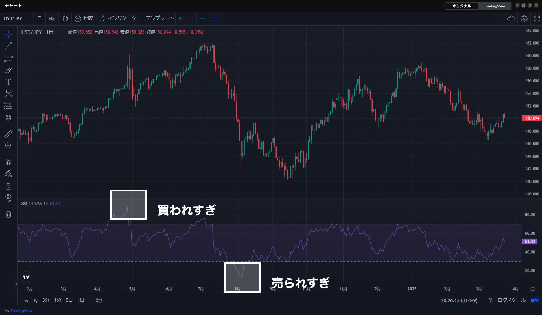Select the text annotation tool
The height and width of the screenshot is (315, 542).
click(x=8, y=82)
